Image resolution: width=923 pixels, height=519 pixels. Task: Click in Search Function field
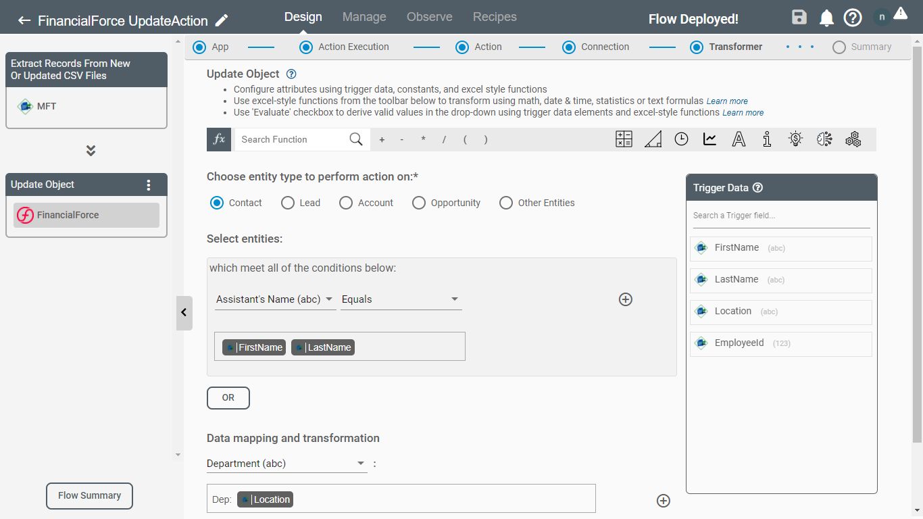tap(291, 139)
